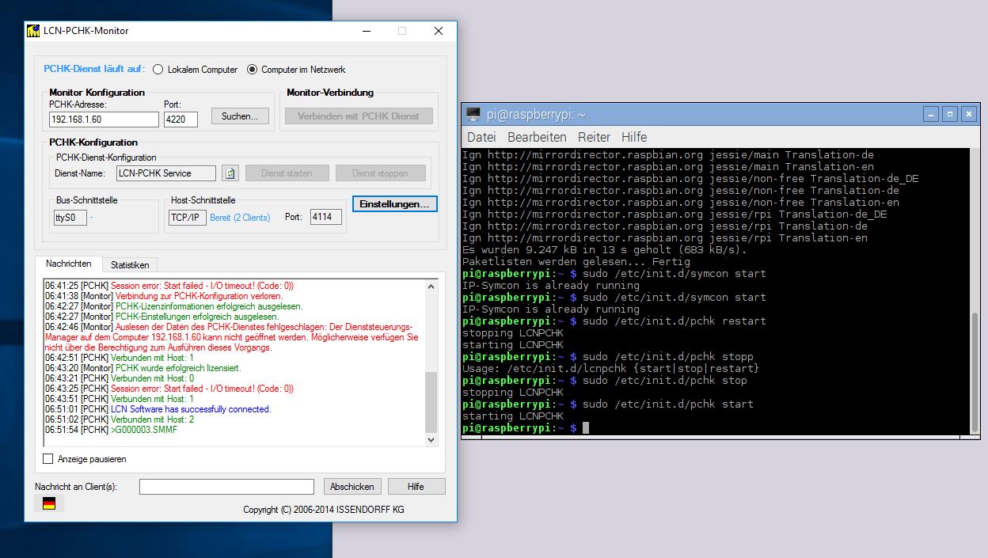The image size is (988, 558).
Task: Click the Abschicken send button
Action: point(352,487)
